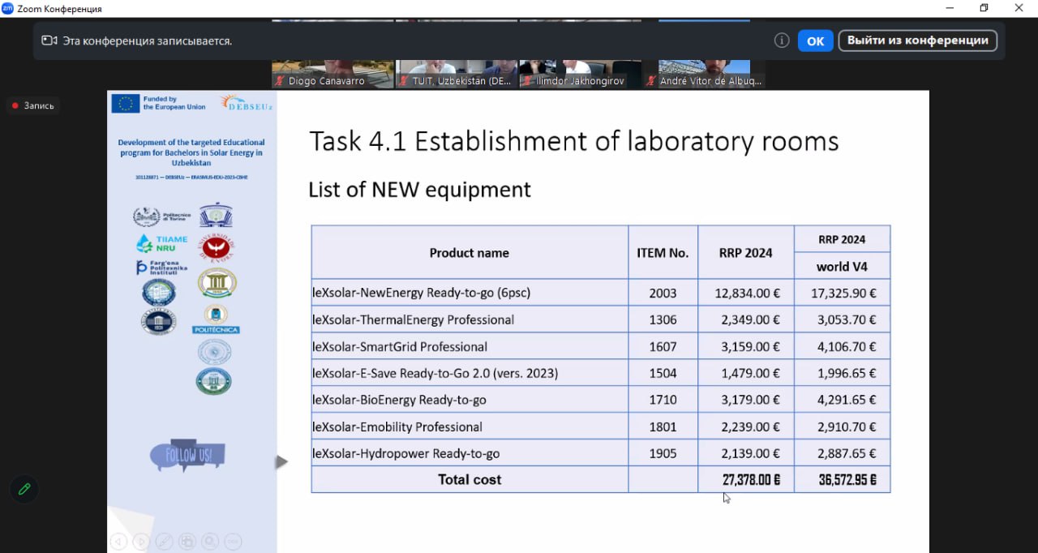Click Diogo Canavarro's muted microphone icon
The height and width of the screenshot is (553, 1038).
(x=280, y=81)
